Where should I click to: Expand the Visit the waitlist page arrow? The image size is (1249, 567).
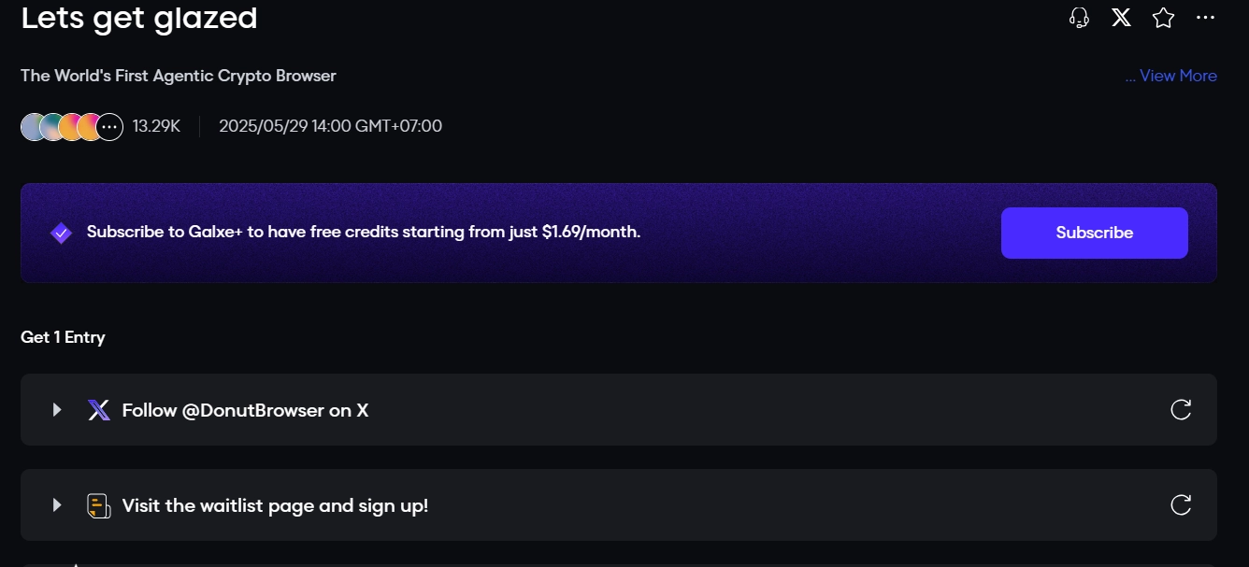(57, 505)
